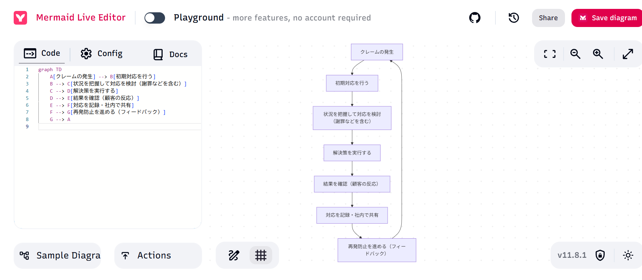642x280 pixels.
Task: Click code line 'F --> G[再発防止を進める（フィードバック）]'
Action: tap(108, 112)
